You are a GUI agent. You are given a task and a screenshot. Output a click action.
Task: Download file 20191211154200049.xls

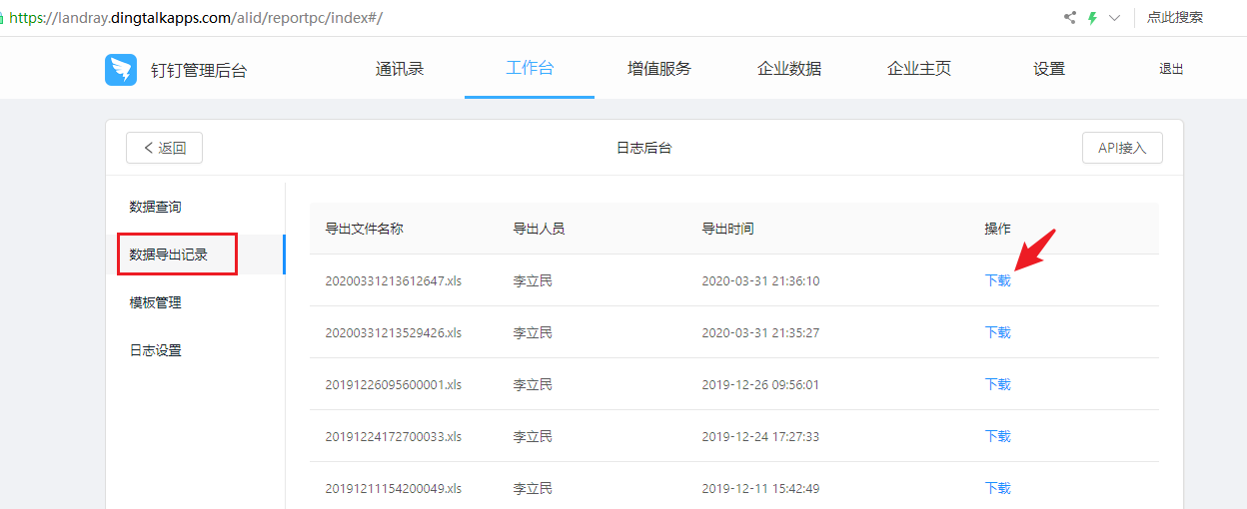[x=998, y=488]
